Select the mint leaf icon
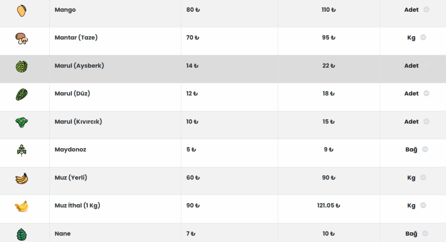Image resolution: width=446 pixels, height=242 pixels. tap(22, 235)
